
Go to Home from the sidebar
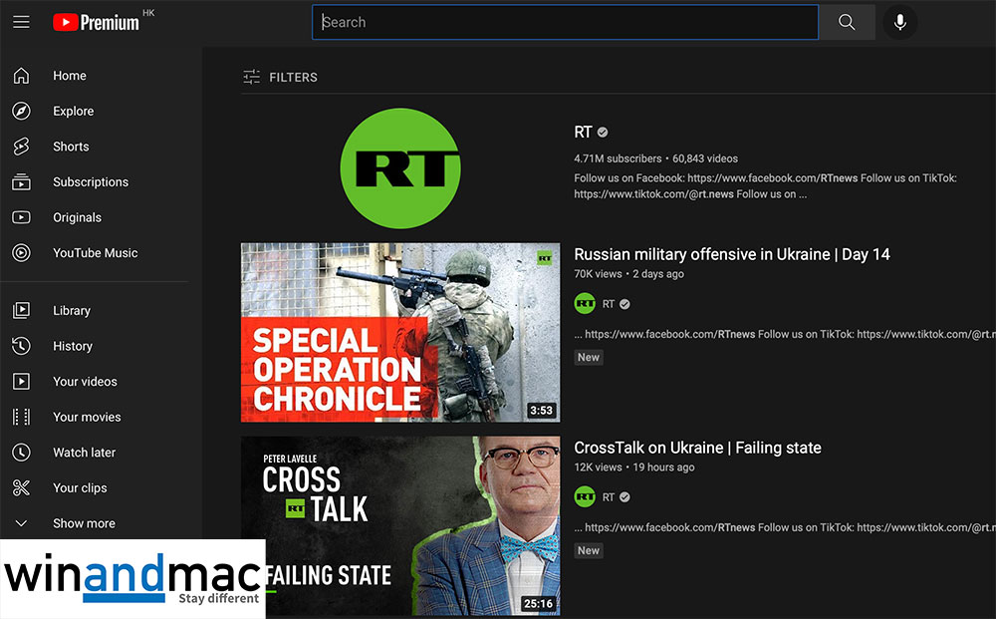pos(69,75)
